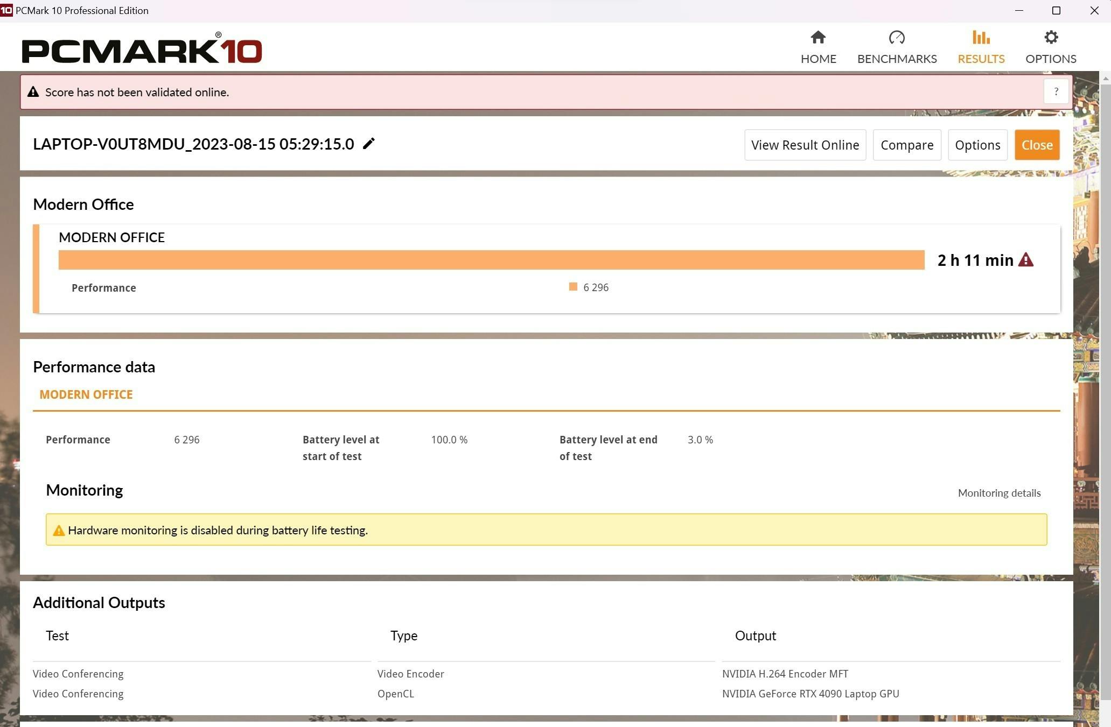Click the PCMARK 10 logo
Image resolution: width=1111 pixels, height=727 pixels.
[x=142, y=48]
